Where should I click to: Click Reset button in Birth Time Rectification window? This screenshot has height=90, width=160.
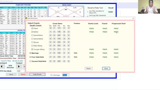tap(11, 74)
